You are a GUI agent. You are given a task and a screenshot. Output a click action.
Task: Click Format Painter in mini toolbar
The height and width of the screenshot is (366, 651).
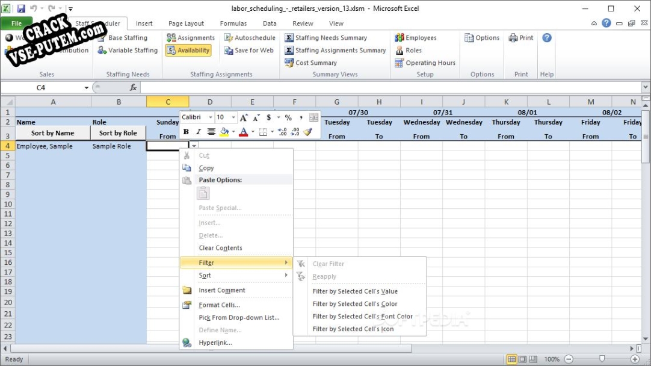pos(307,132)
